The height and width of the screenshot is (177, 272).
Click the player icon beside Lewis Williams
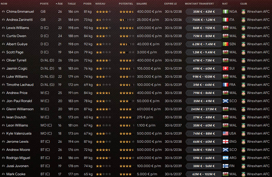[3, 28]
